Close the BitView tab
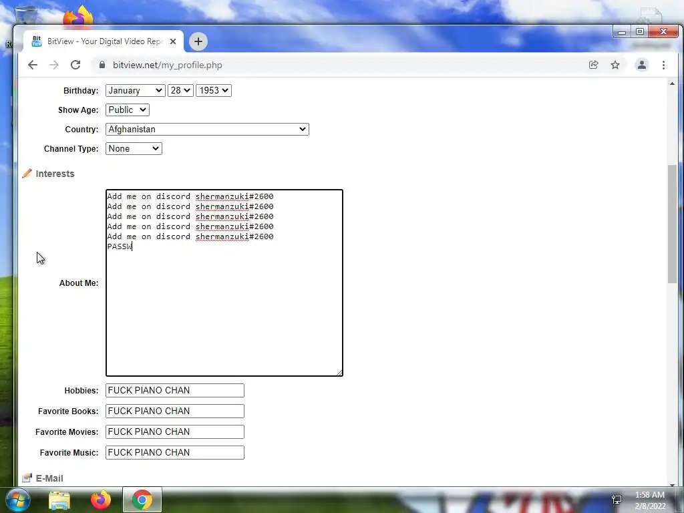This screenshot has height=513, width=684. point(173,41)
